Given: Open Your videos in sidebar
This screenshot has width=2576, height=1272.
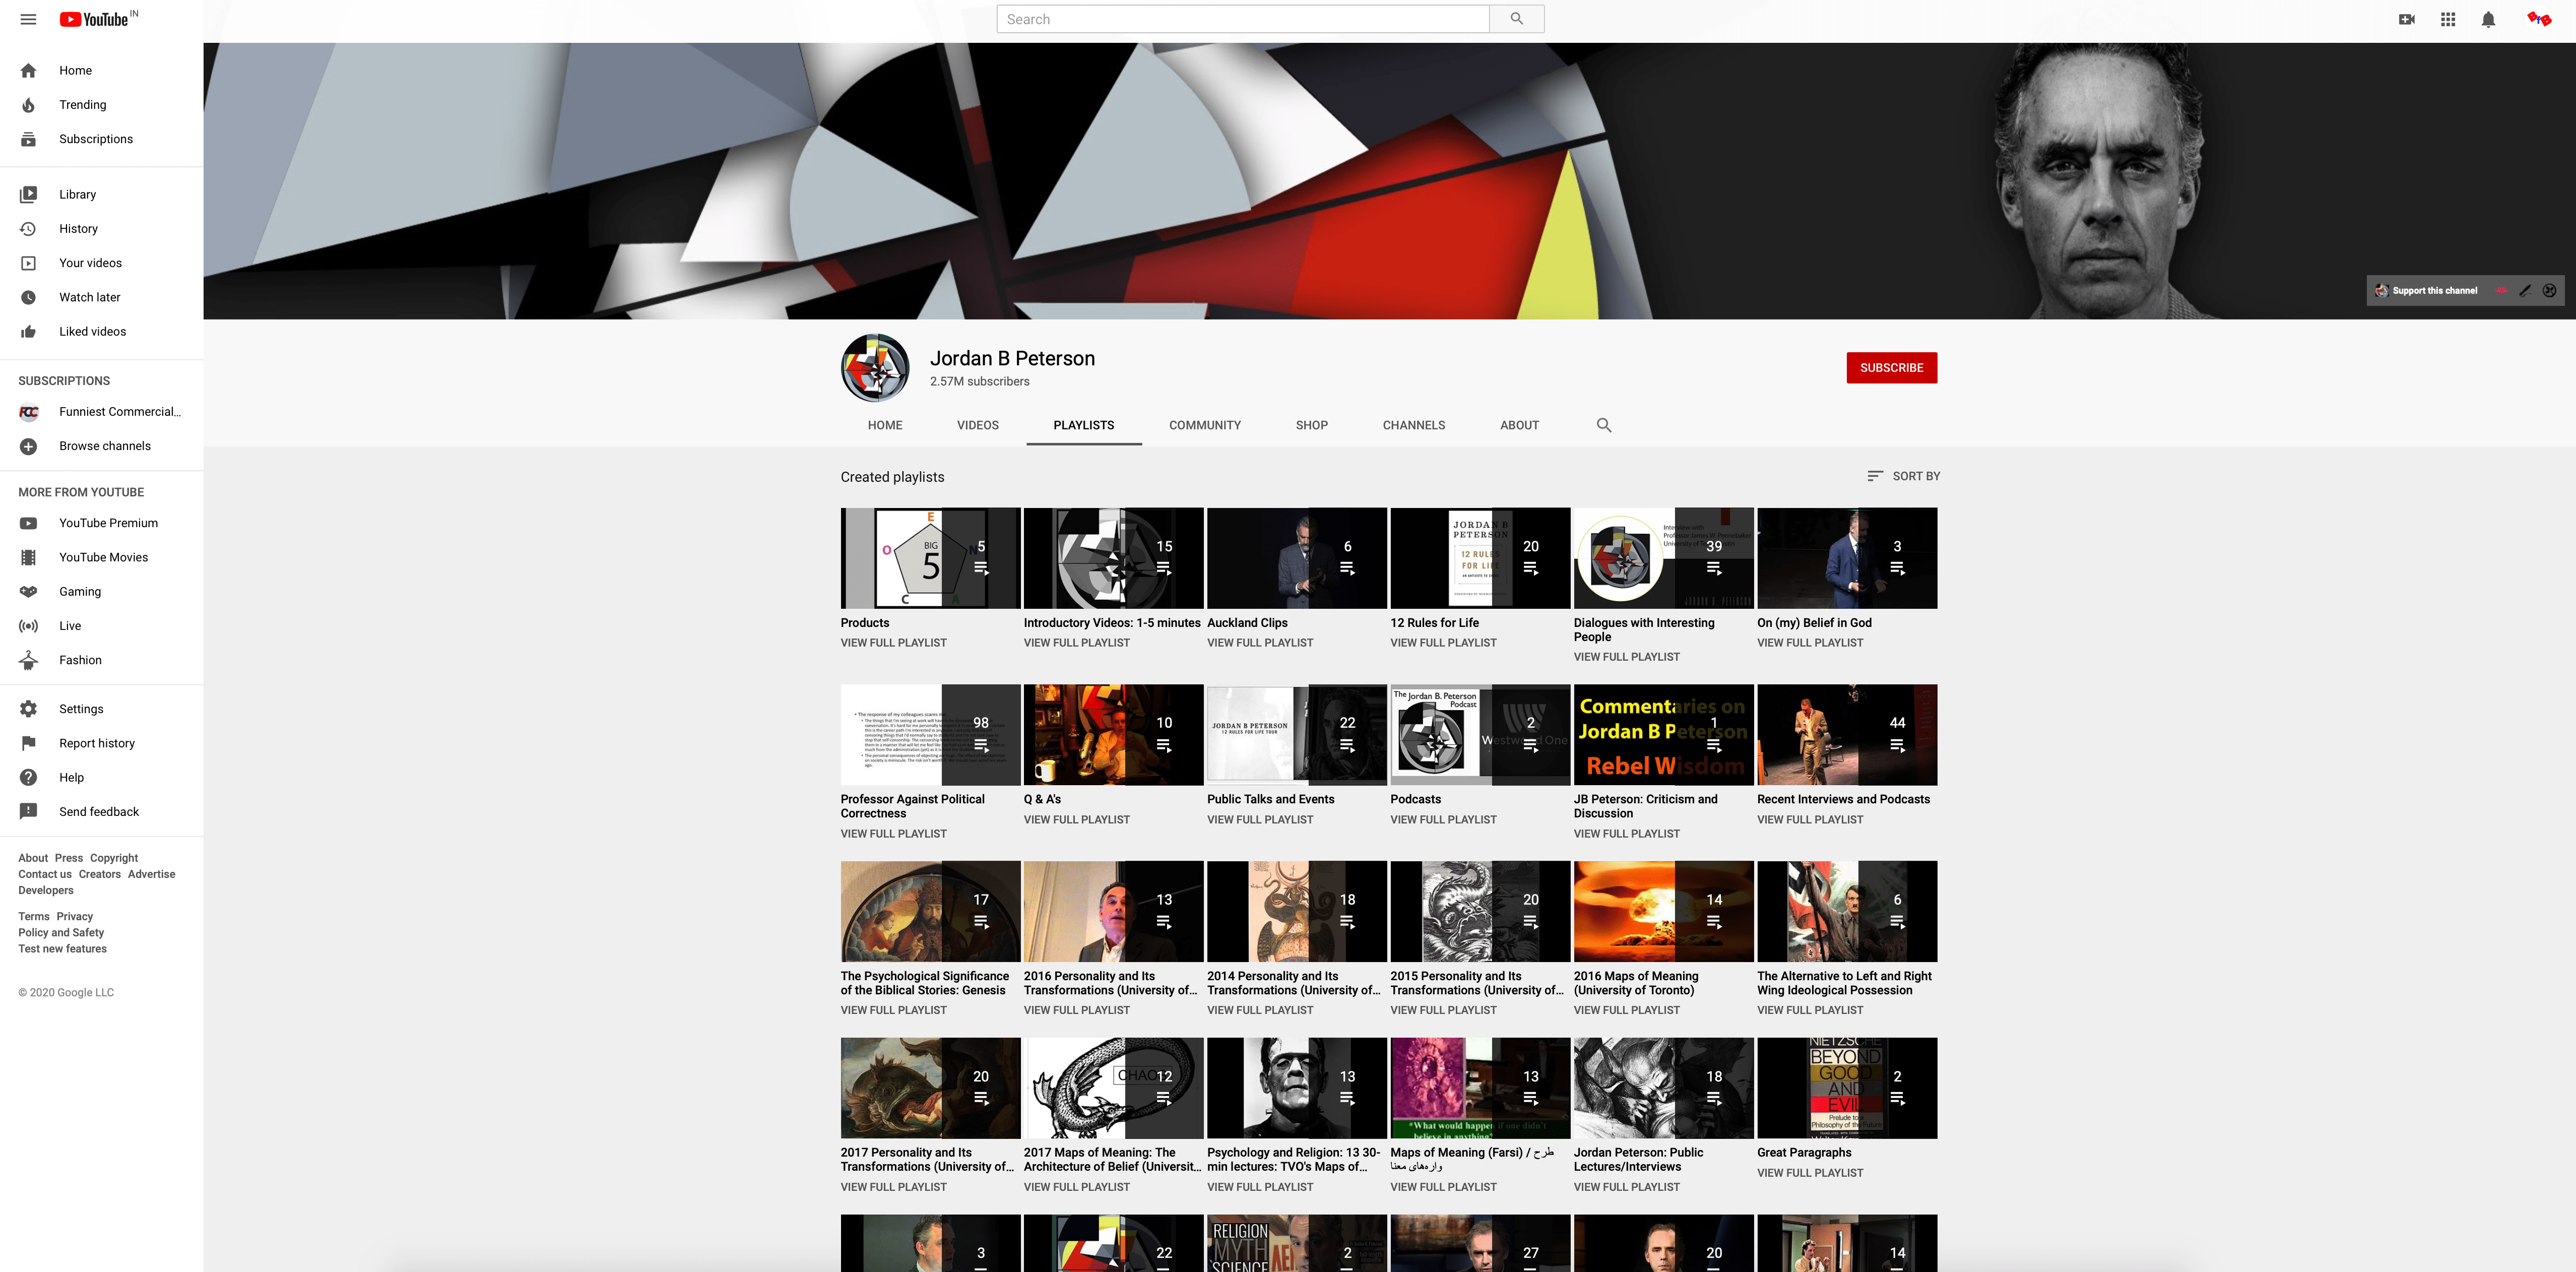Looking at the screenshot, I should point(102,263).
